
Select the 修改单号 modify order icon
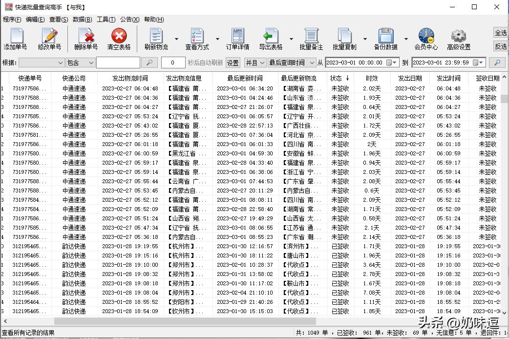49,38
